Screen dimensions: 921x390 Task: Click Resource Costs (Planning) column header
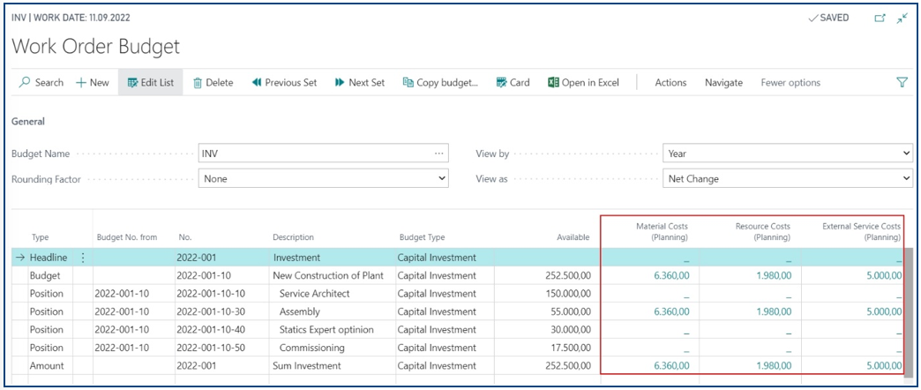pyautogui.click(x=762, y=232)
